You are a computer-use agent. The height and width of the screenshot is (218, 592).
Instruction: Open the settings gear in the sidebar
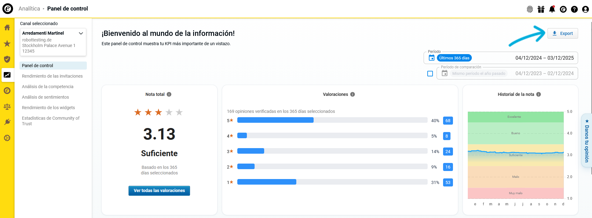coord(7,138)
